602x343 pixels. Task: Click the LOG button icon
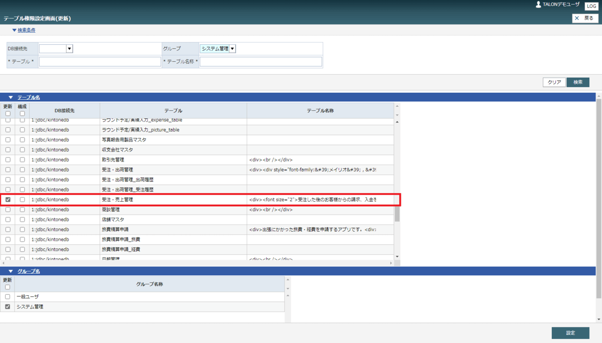click(x=591, y=6)
